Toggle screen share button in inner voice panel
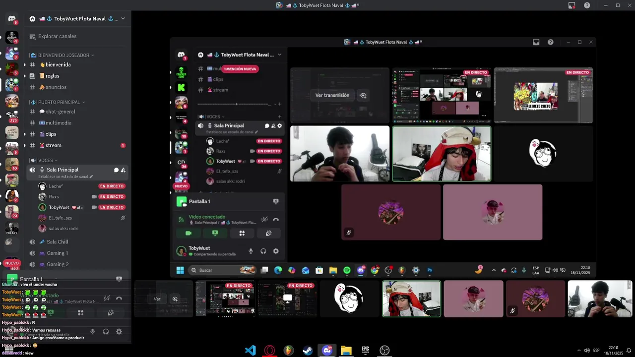Screen dimensions: 635x357 215,233
